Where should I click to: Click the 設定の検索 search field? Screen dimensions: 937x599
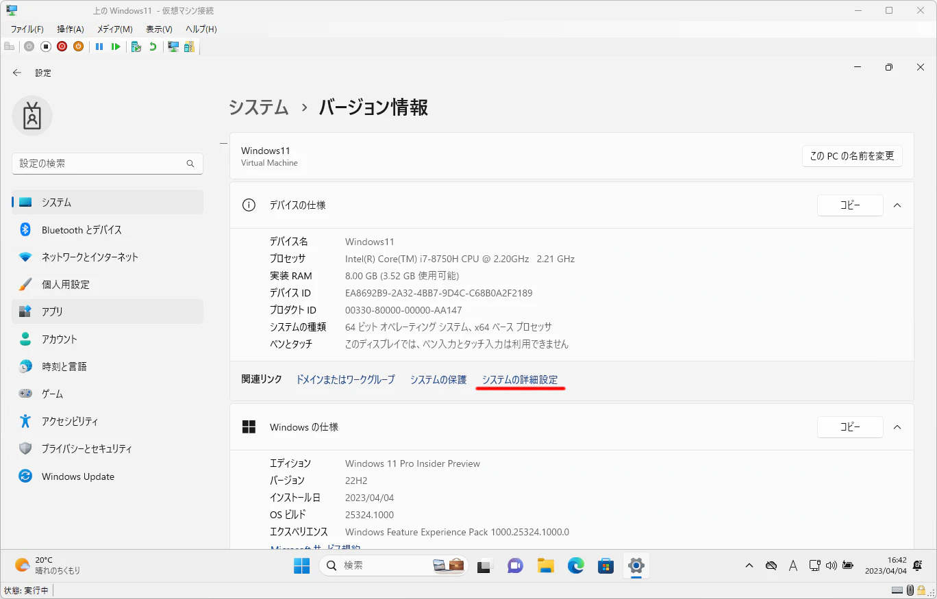(108, 164)
